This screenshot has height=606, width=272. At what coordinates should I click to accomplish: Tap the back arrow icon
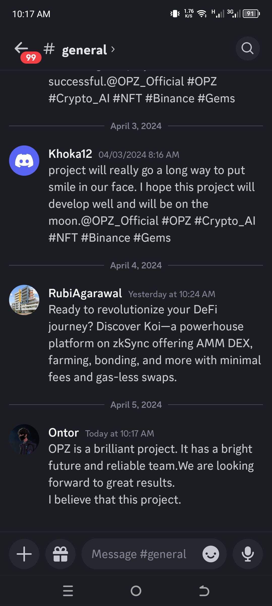pyautogui.click(x=21, y=48)
